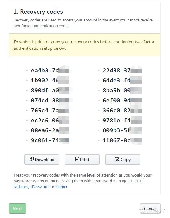Click the Recovery codes heading
The image size is (170, 218).
[38, 12]
